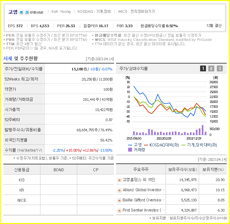Select the 12월 결산 label

point(214,26)
